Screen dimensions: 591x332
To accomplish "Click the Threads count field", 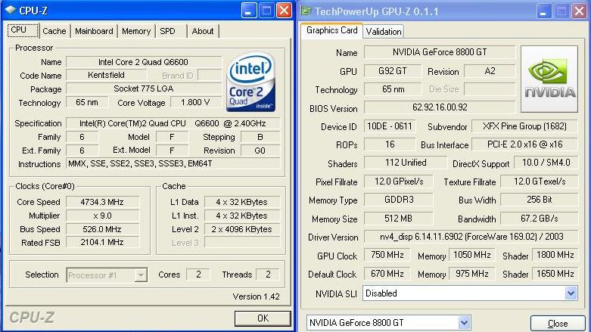I will [268, 275].
